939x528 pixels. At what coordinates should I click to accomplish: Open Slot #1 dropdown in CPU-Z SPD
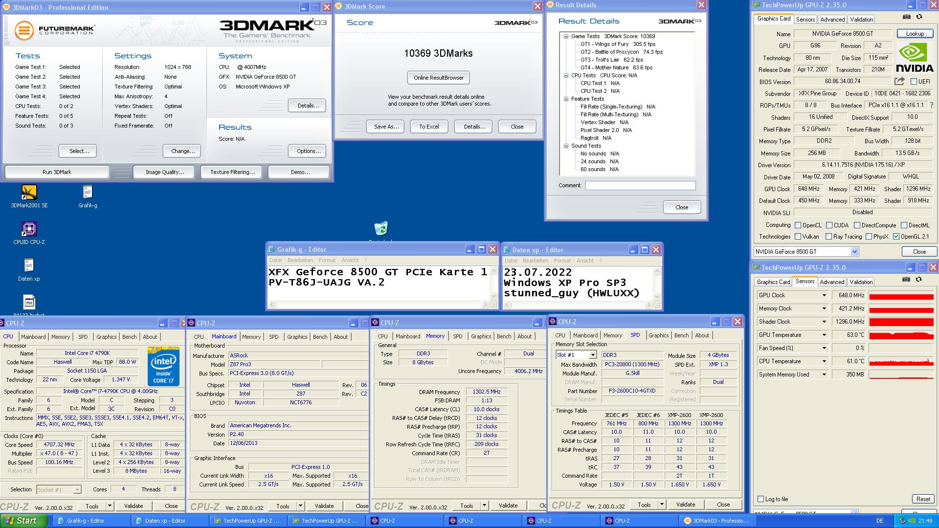pyautogui.click(x=593, y=355)
